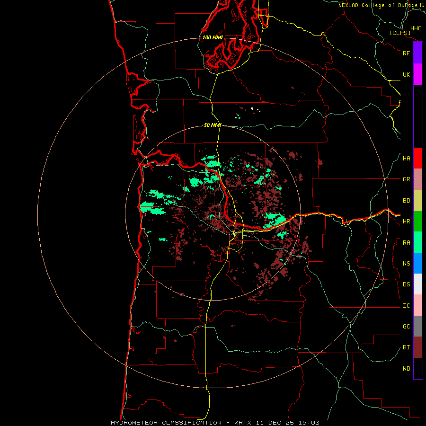Click the BI legend label

pos(406,347)
